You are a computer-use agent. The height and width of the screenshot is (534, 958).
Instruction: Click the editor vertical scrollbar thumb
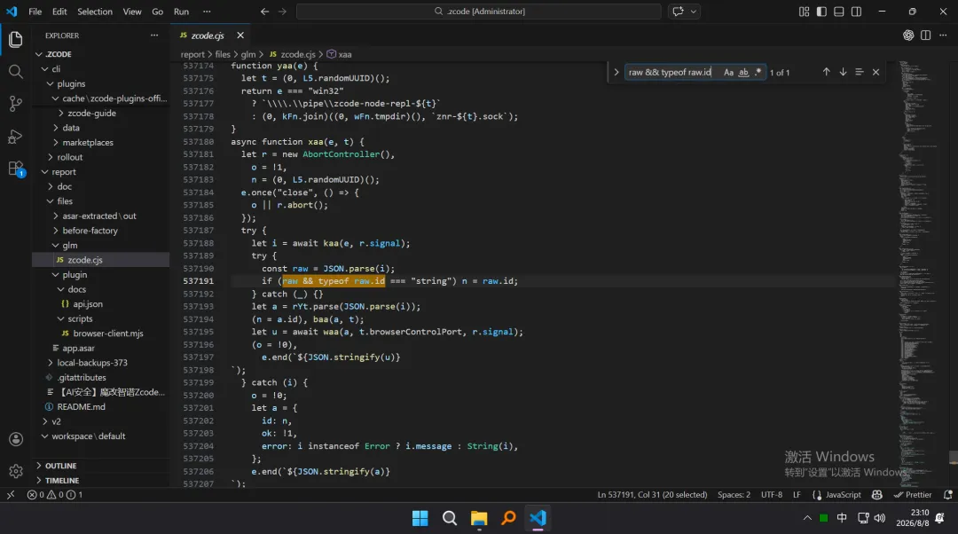pyautogui.click(x=953, y=457)
